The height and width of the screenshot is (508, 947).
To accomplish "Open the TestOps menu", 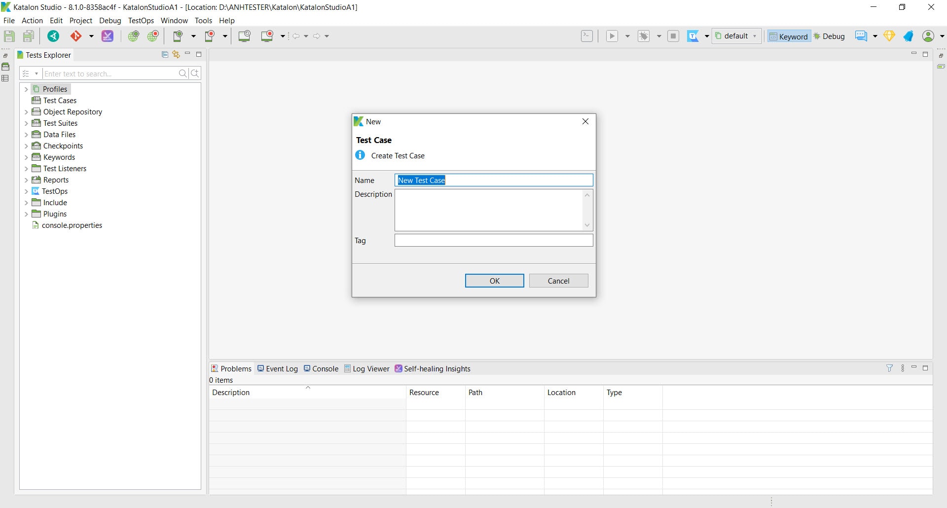I will tap(141, 20).
